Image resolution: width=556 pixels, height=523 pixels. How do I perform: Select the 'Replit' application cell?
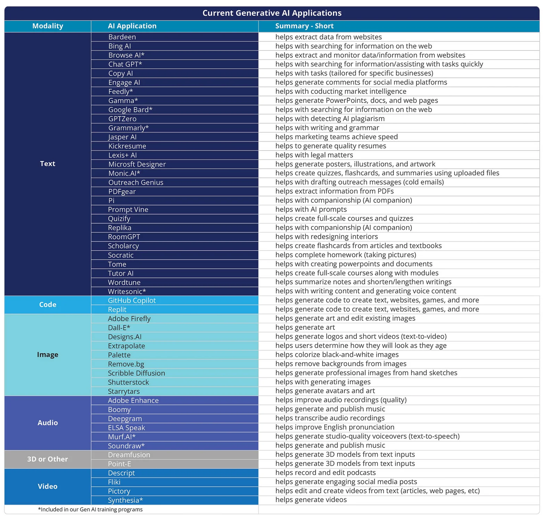(x=175, y=309)
